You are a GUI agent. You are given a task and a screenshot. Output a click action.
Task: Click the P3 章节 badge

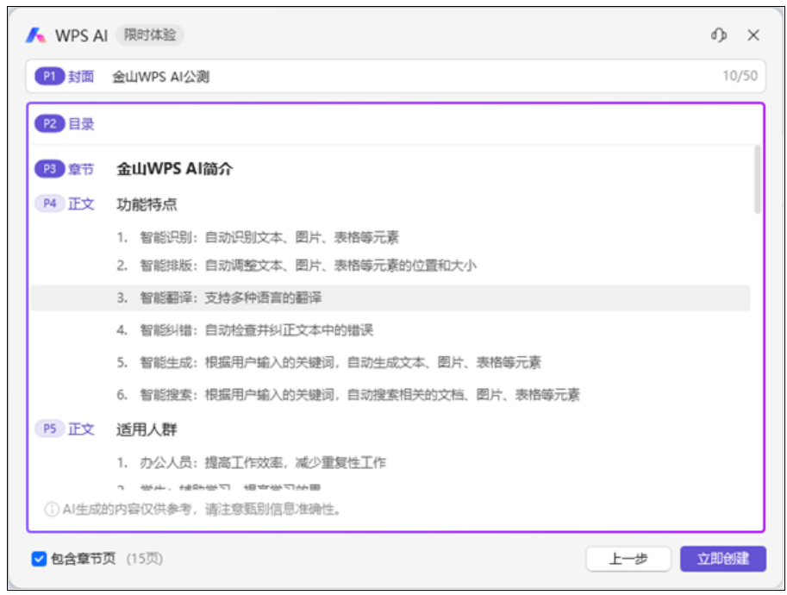tap(49, 169)
